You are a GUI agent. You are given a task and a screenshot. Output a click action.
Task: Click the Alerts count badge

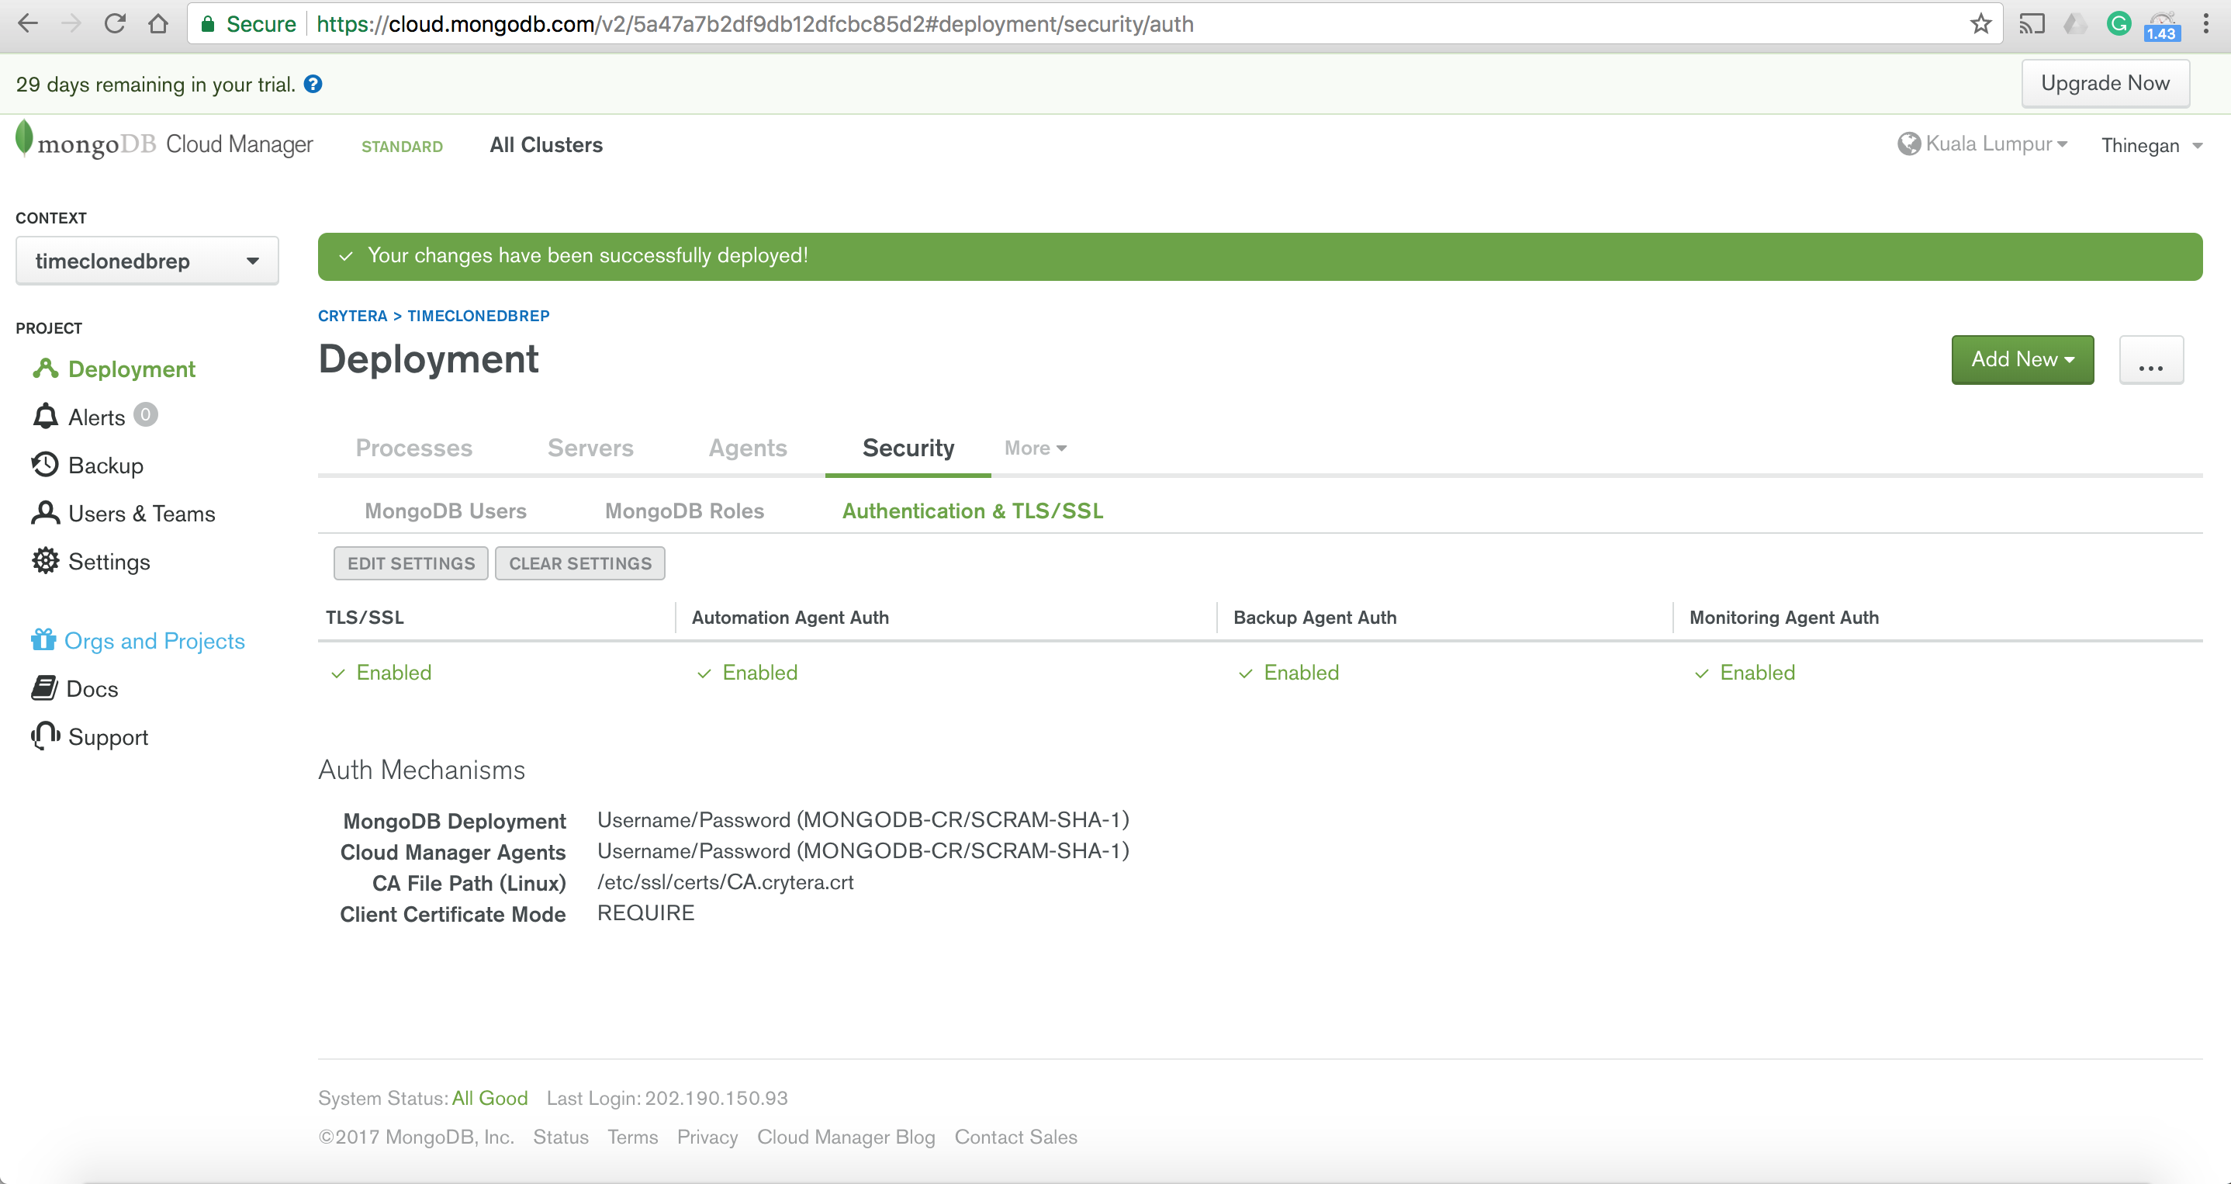tap(146, 415)
